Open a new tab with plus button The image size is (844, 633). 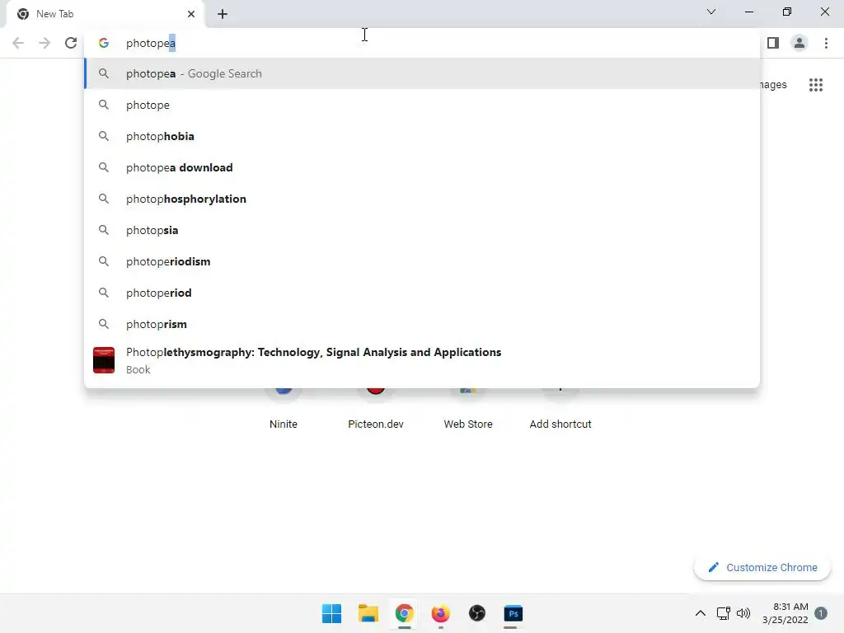(x=223, y=14)
